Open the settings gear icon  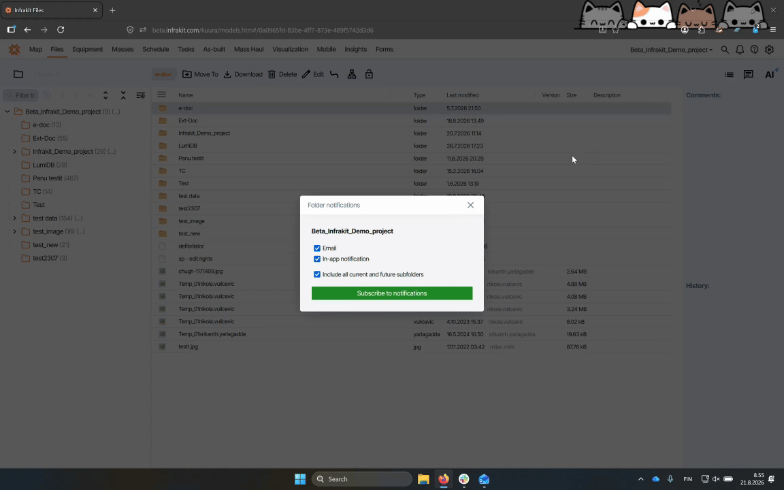[769, 50]
